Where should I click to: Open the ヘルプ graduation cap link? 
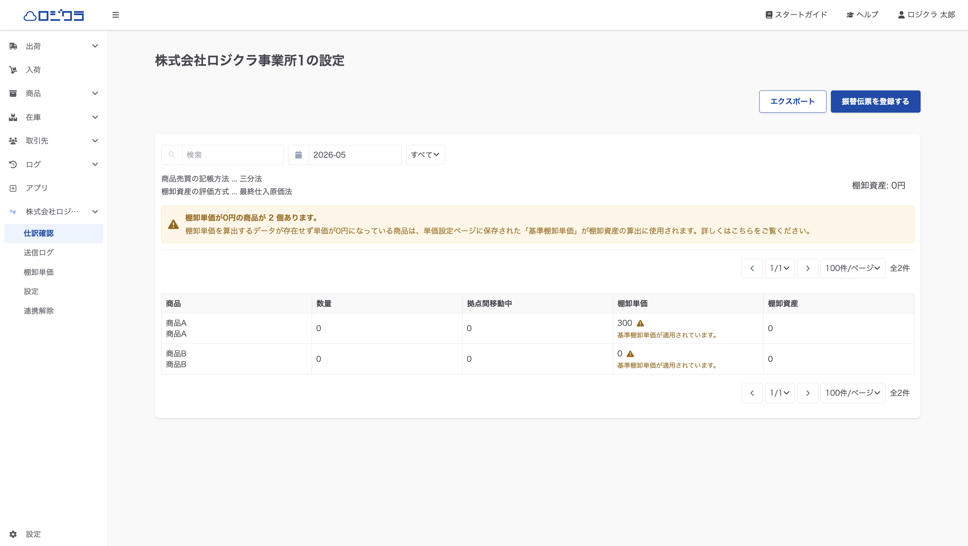click(x=862, y=15)
